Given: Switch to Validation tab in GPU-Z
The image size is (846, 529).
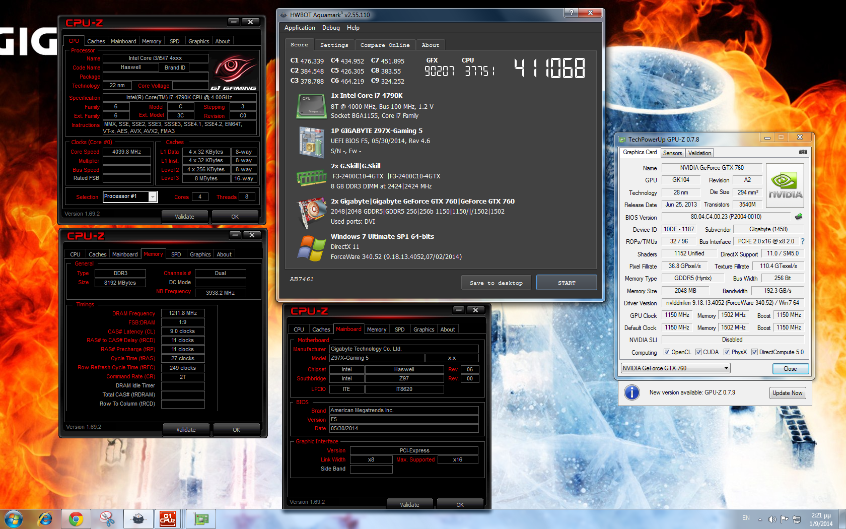Looking at the screenshot, I should coord(699,153).
